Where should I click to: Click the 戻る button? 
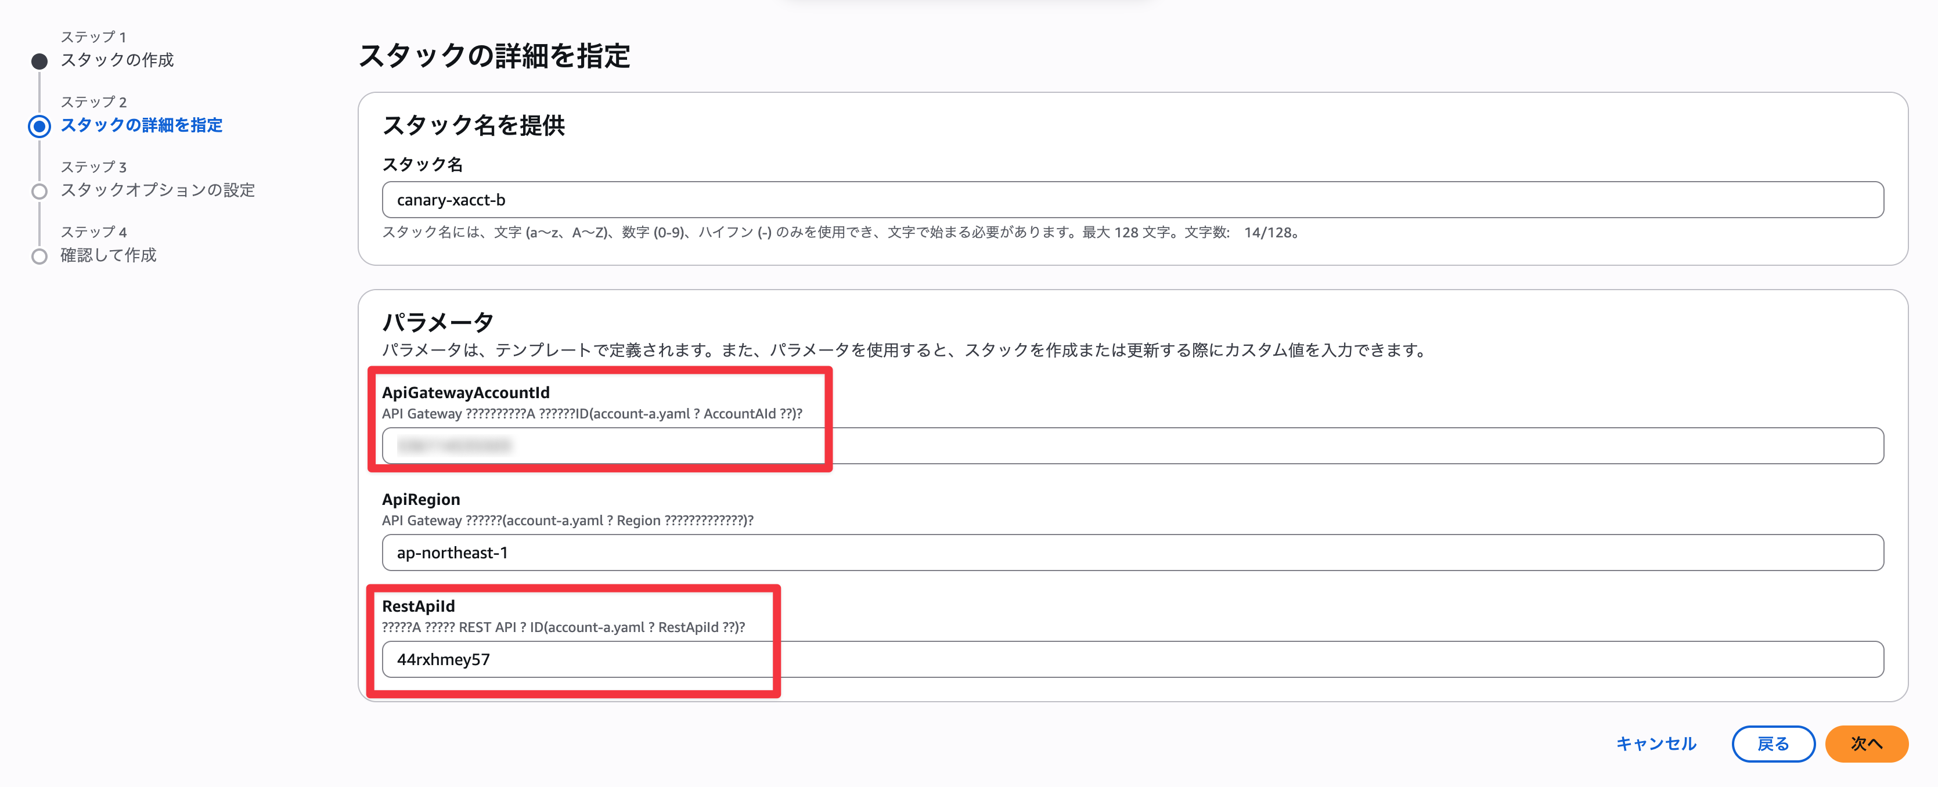1773,743
